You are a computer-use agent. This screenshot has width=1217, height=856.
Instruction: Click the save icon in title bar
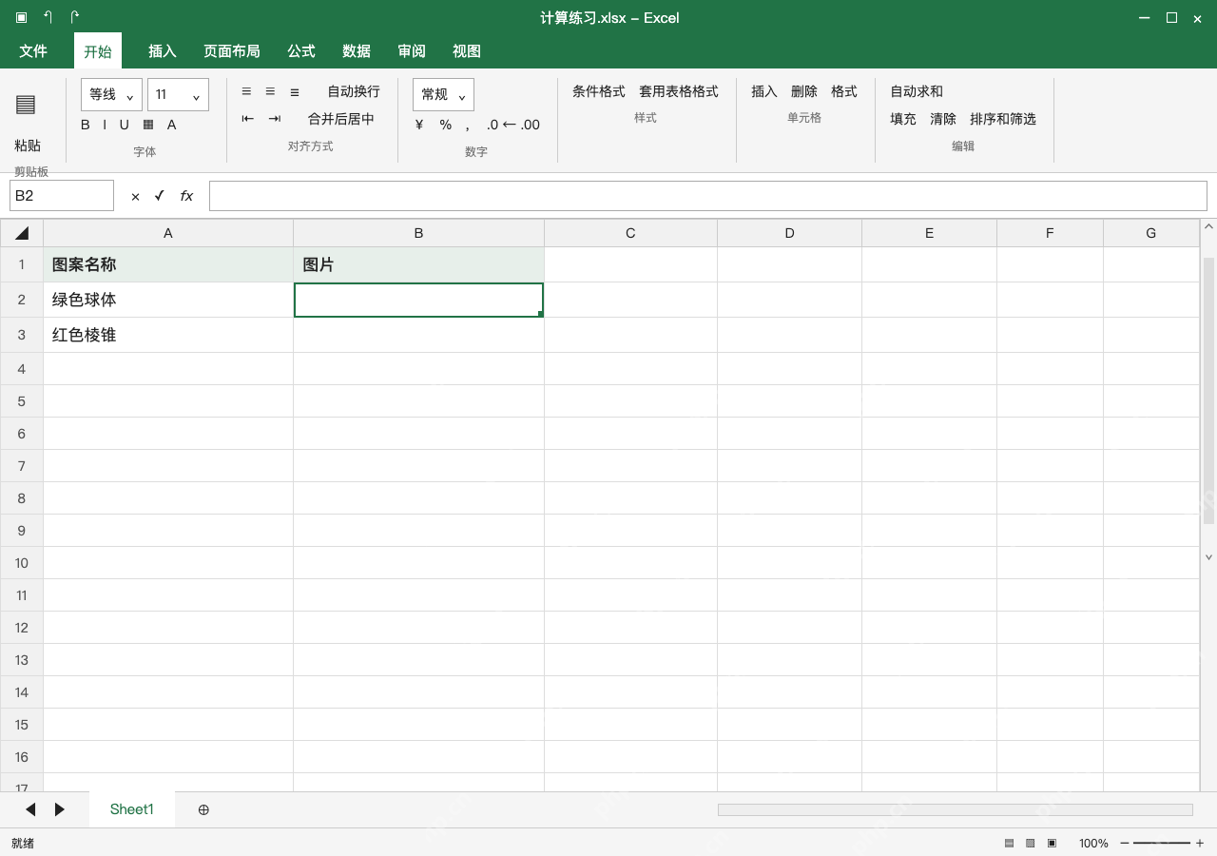pos(21,17)
